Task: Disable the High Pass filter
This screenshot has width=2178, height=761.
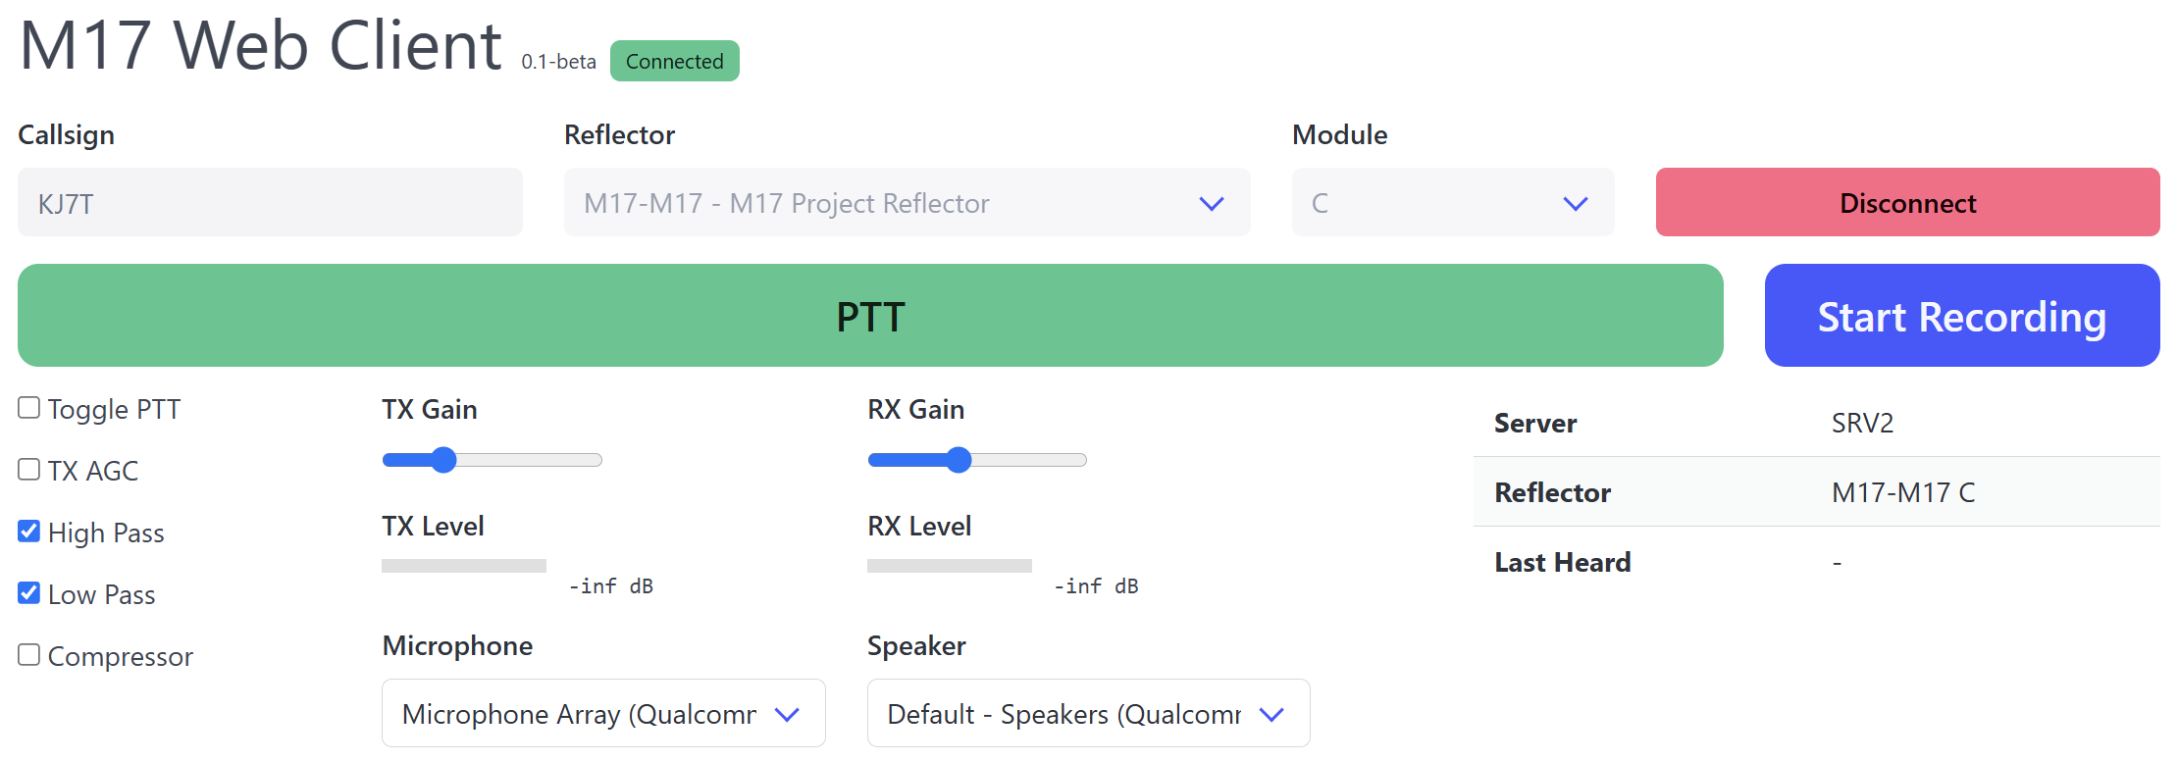Action: click(27, 531)
